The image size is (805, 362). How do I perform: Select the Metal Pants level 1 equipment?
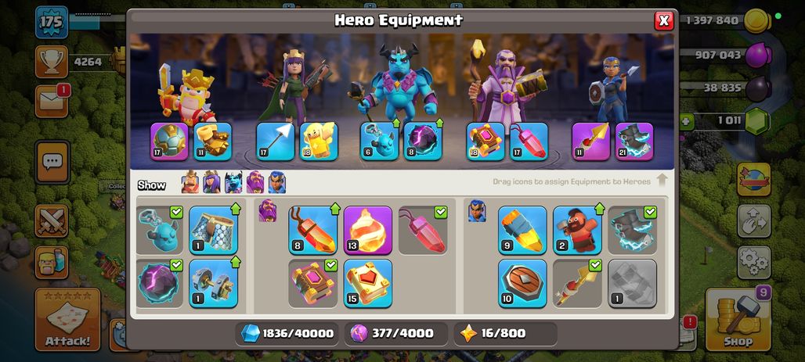214,230
